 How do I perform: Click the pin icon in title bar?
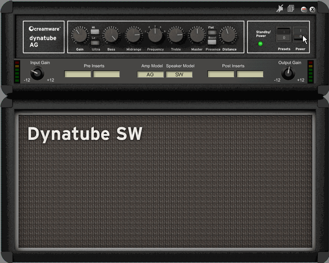[x=280, y=9]
